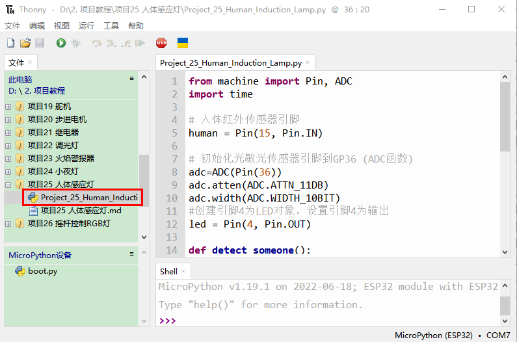Expand the 项目19 舵机 folder
This screenshot has height=342, width=517.
coord(8,107)
